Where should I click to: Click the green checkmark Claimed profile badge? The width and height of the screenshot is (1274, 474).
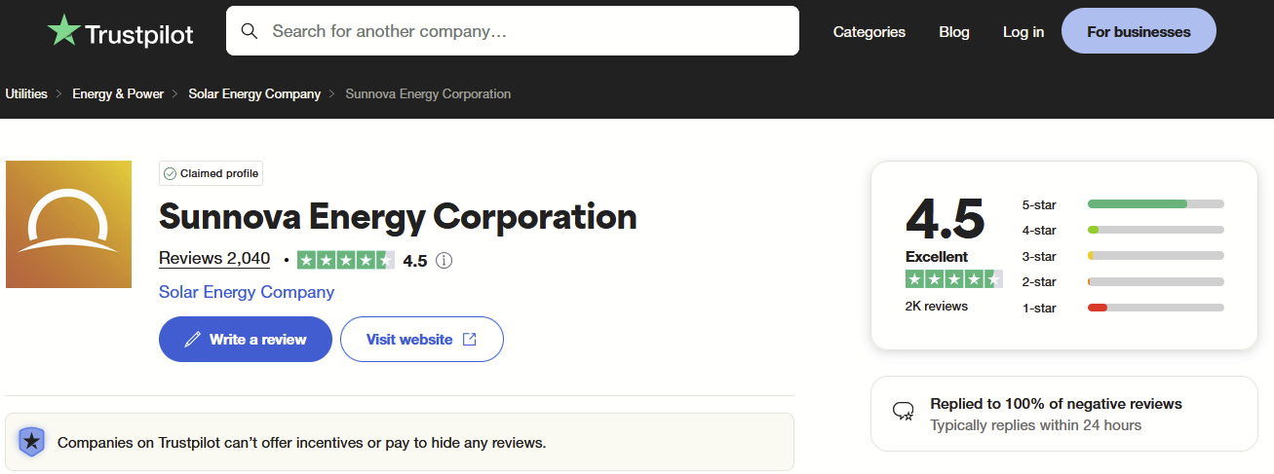pyautogui.click(x=211, y=173)
